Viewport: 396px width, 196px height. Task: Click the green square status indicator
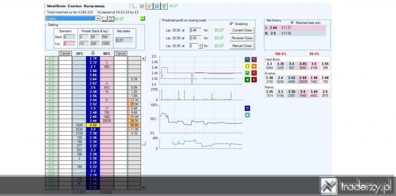click(143, 18)
